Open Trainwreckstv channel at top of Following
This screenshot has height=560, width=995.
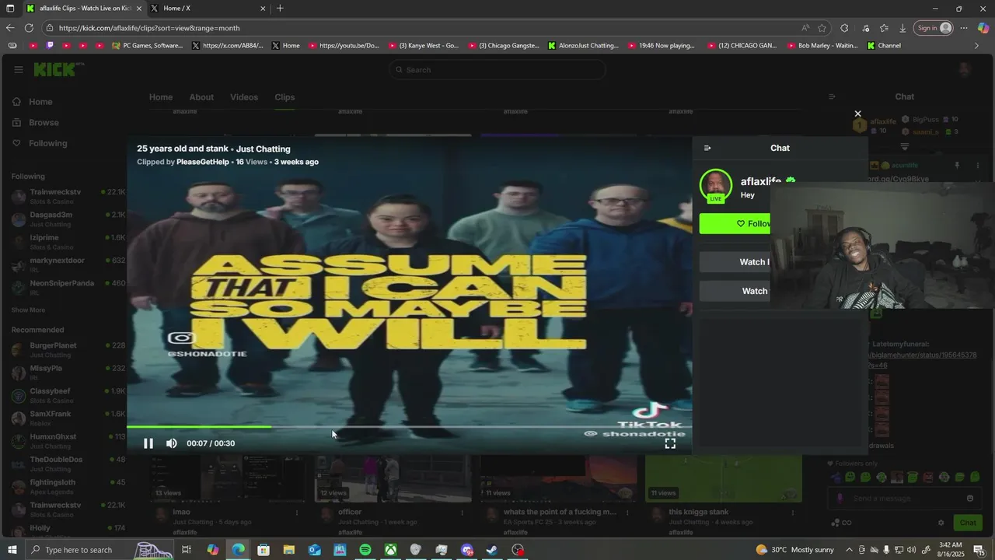tap(68, 196)
